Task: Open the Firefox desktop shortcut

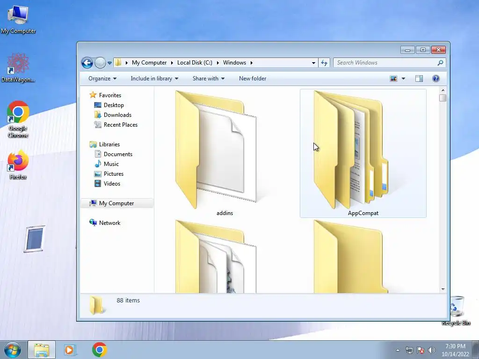Action: coord(18,165)
